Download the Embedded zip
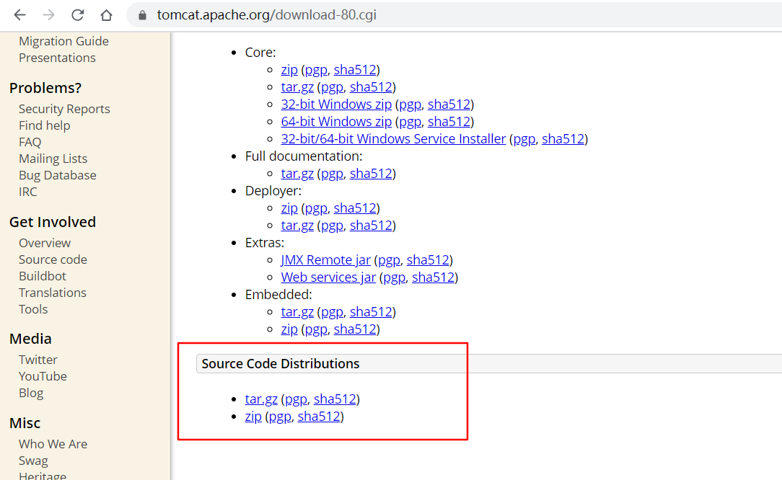The image size is (782, 480). click(289, 329)
